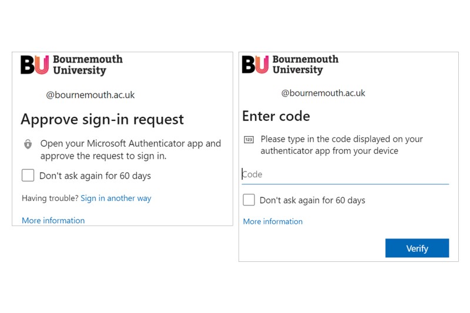Click the Approve sign-in request heading
Screen dimensions: 470x313
tap(102, 119)
